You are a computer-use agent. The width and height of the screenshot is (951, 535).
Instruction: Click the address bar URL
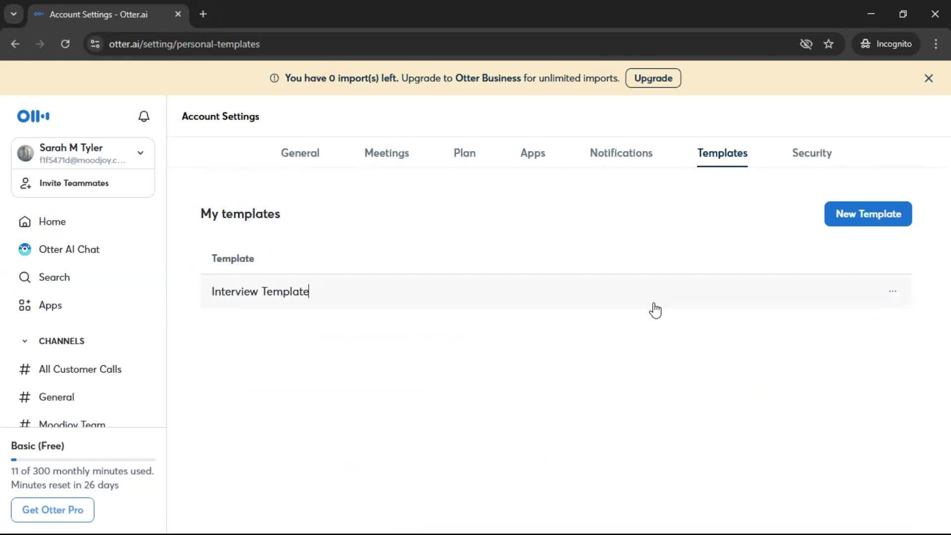(x=184, y=44)
